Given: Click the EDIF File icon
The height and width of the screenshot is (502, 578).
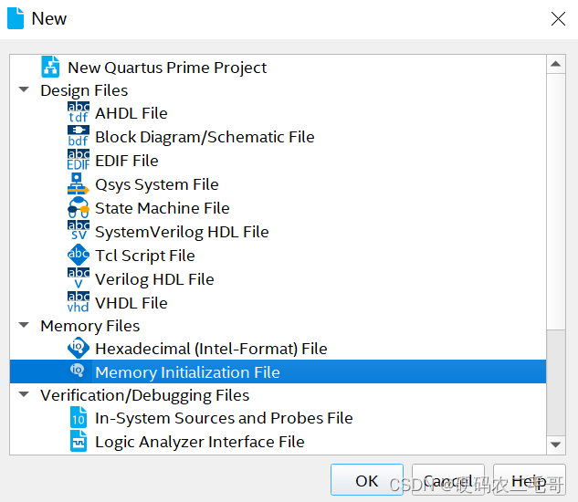Looking at the screenshot, I should pos(79,160).
